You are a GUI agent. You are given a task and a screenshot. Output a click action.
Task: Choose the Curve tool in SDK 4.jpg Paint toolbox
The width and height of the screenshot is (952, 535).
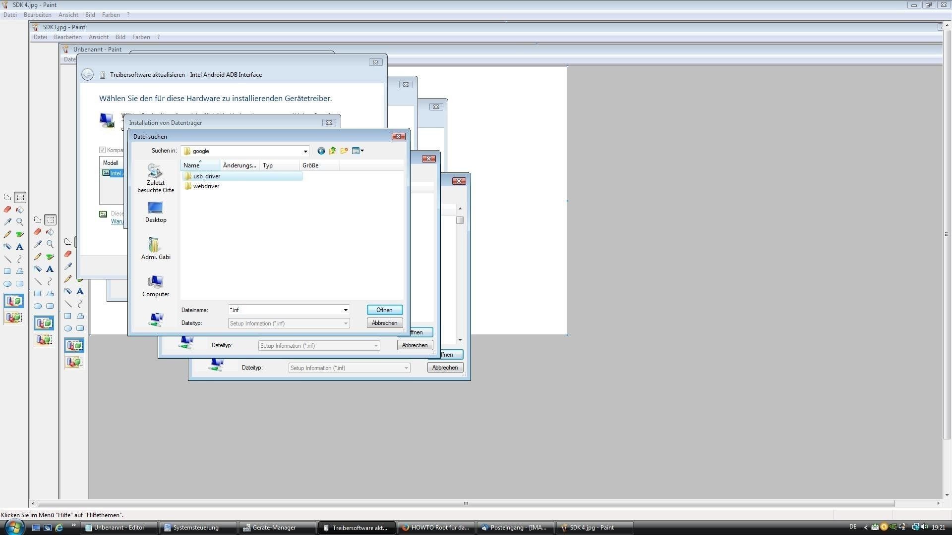[20, 259]
